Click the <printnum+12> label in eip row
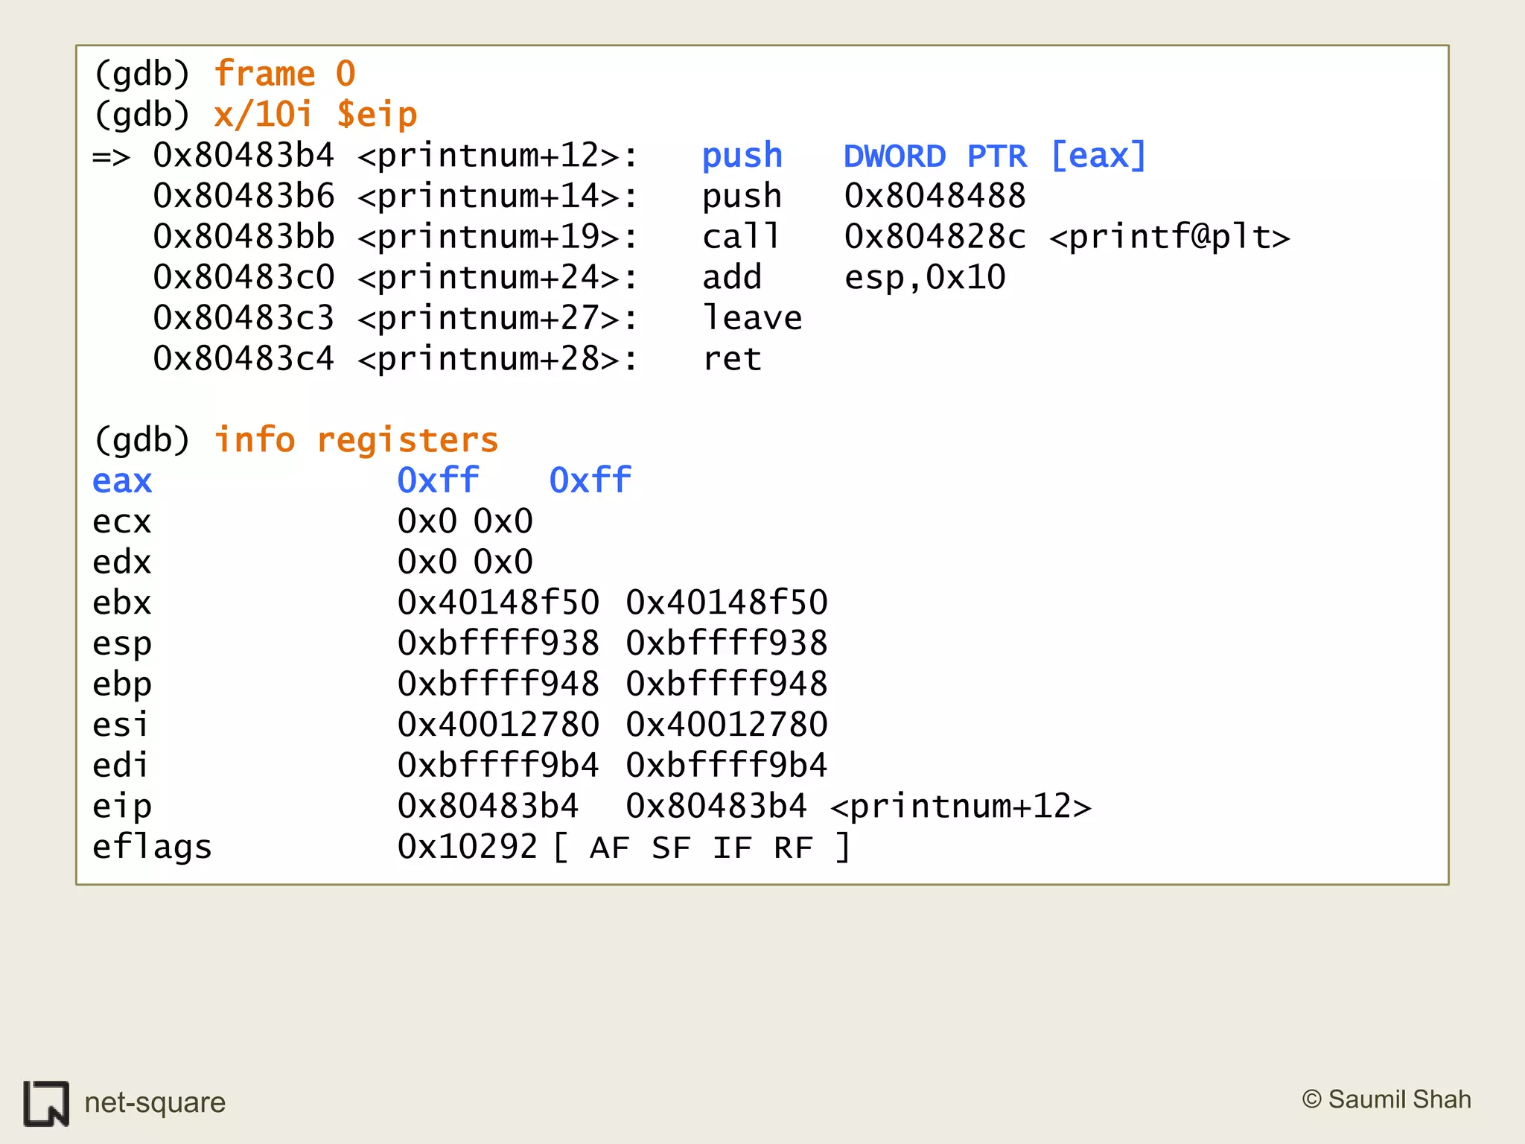1525x1144 pixels. (961, 807)
